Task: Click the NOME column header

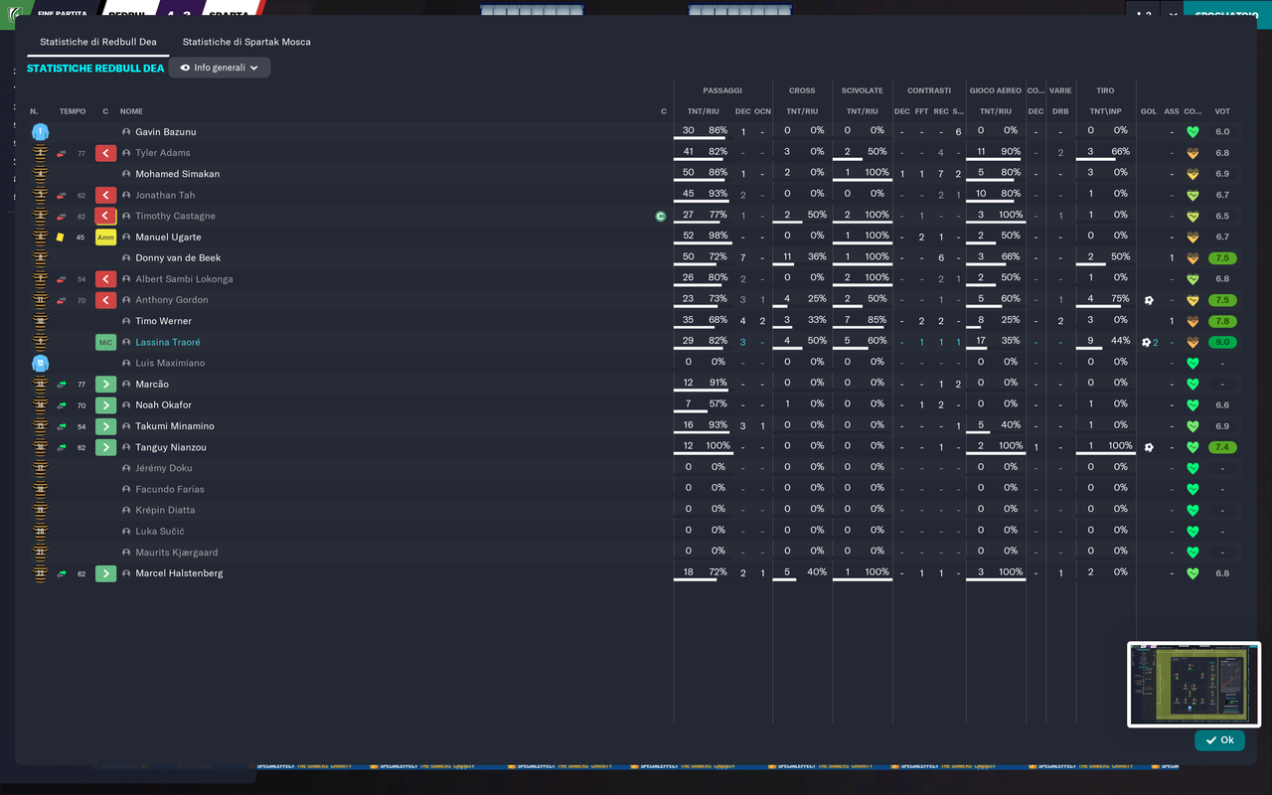Action: [x=131, y=111]
